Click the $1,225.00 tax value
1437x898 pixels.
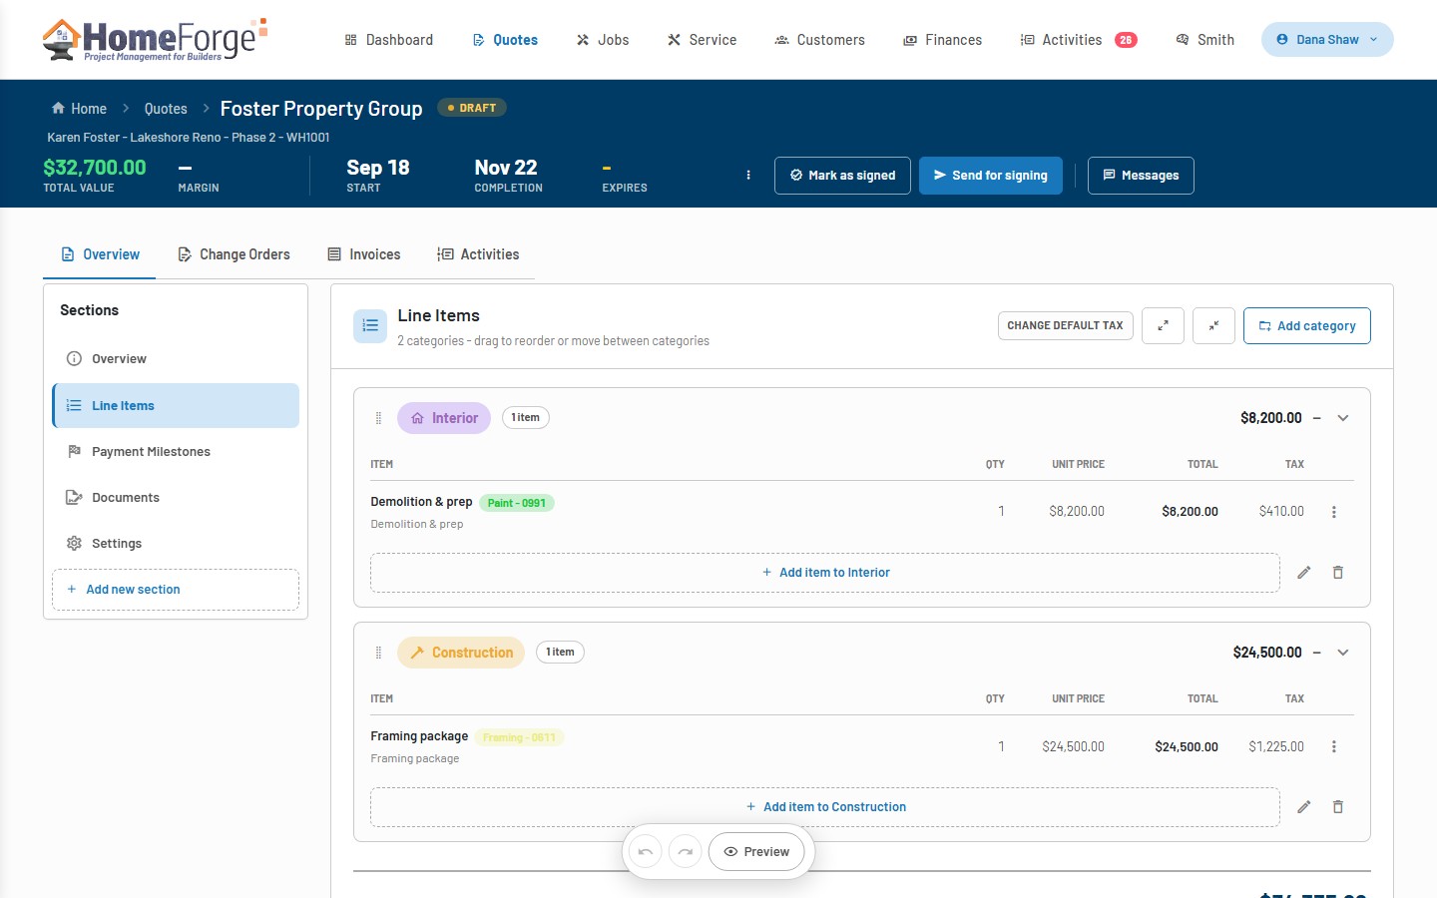pos(1276,746)
